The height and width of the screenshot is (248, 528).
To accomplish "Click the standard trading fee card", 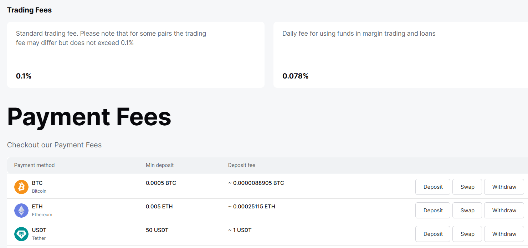I will click(135, 55).
